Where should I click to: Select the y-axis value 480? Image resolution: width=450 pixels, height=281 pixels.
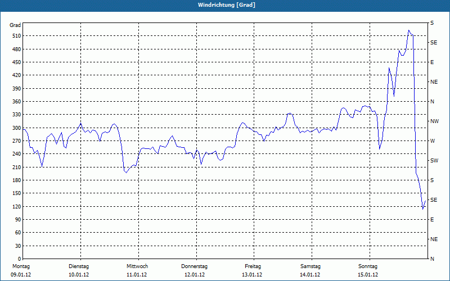click(17, 49)
